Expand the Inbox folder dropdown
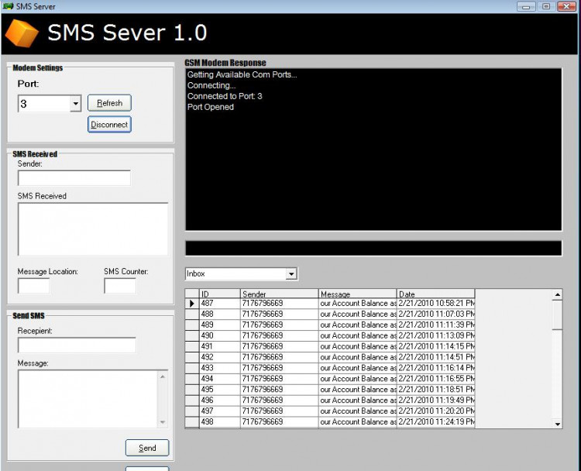Viewport: 581px width, 471px height. pyautogui.click(x=291, y=273)
